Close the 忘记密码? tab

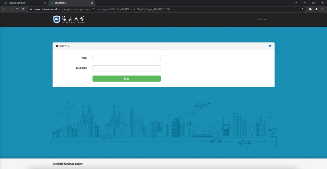(92, 3)
